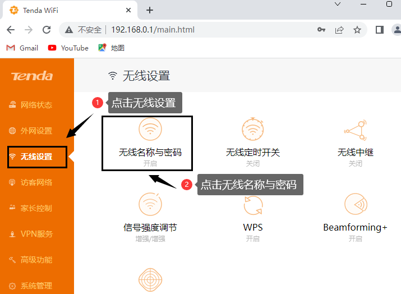Viewport: 401px width, 294px height.
Task: Click the browser forward arrow
Action: click(x=29, y=30)
